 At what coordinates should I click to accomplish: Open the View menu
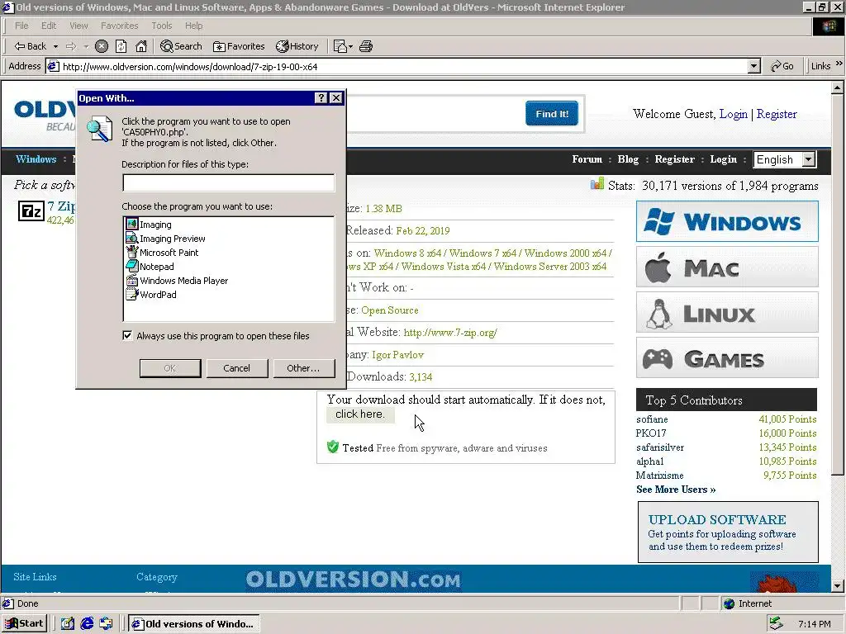click(x=78, y=26)
